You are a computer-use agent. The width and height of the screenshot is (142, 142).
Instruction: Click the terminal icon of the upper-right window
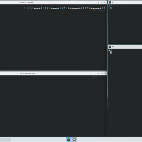pos(110,2)
